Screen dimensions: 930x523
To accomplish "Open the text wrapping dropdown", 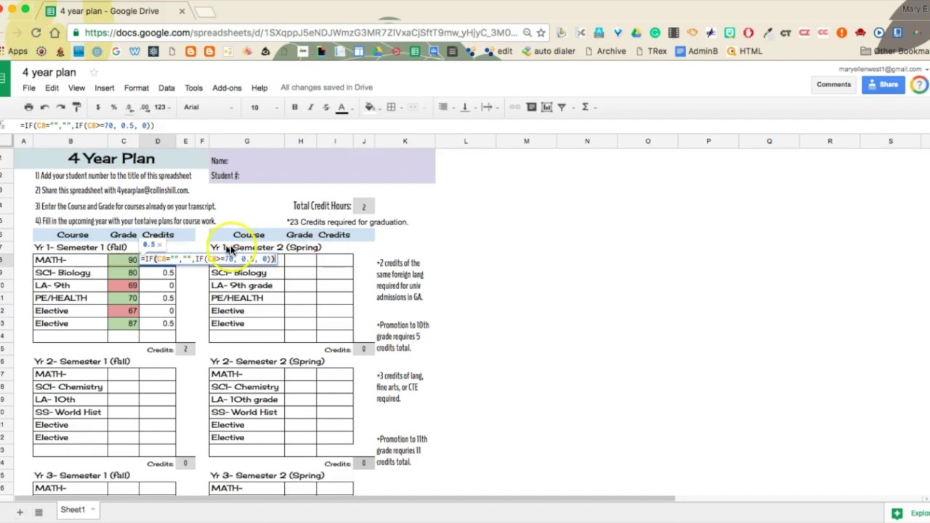I will 488,108.
